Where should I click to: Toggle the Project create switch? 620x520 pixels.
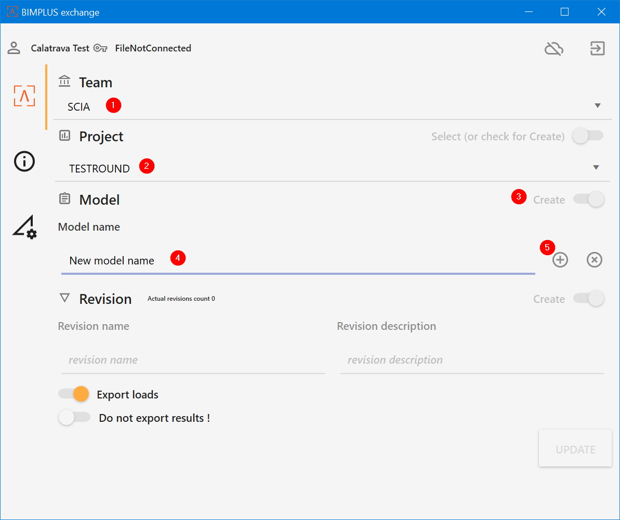point(588,136)
